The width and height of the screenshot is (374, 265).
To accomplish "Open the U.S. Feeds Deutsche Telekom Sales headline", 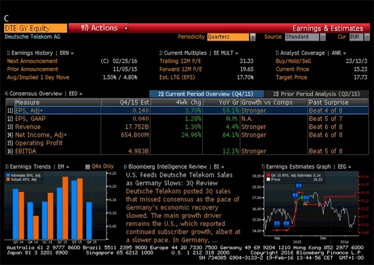I will tap(179, 179).
